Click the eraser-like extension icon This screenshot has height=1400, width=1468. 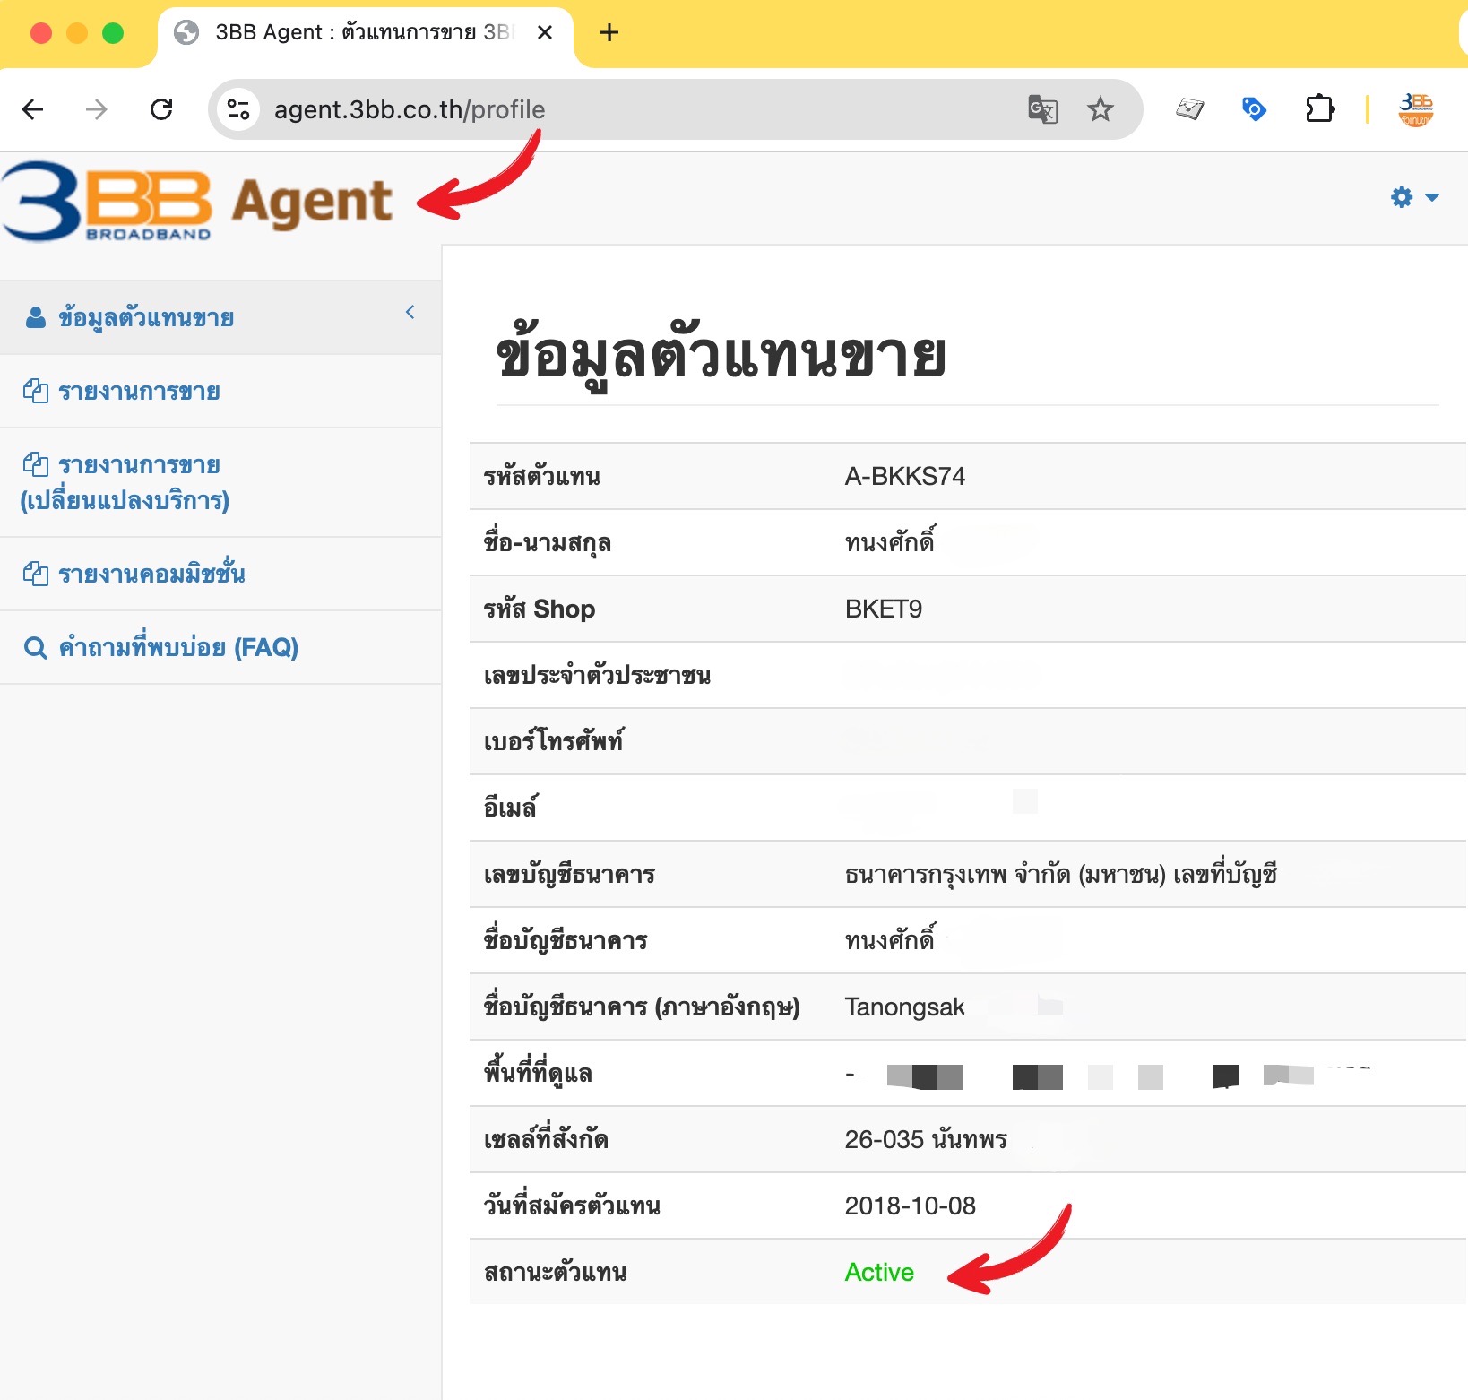point(1189,109)
